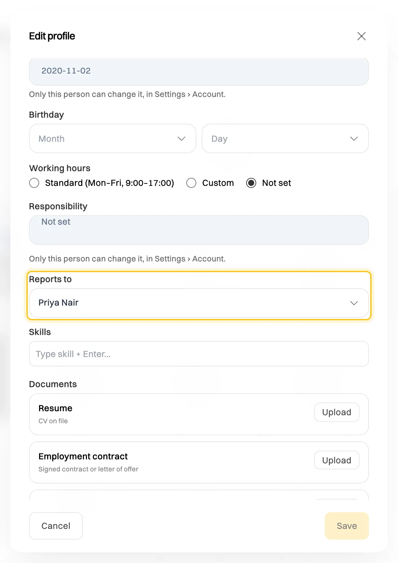Image resolution: width=398 pixels, height=563 pixels.
Task: Select Standard (Mon-Fri, 9:00-17:00) working hours
Action: click(102, 183)
